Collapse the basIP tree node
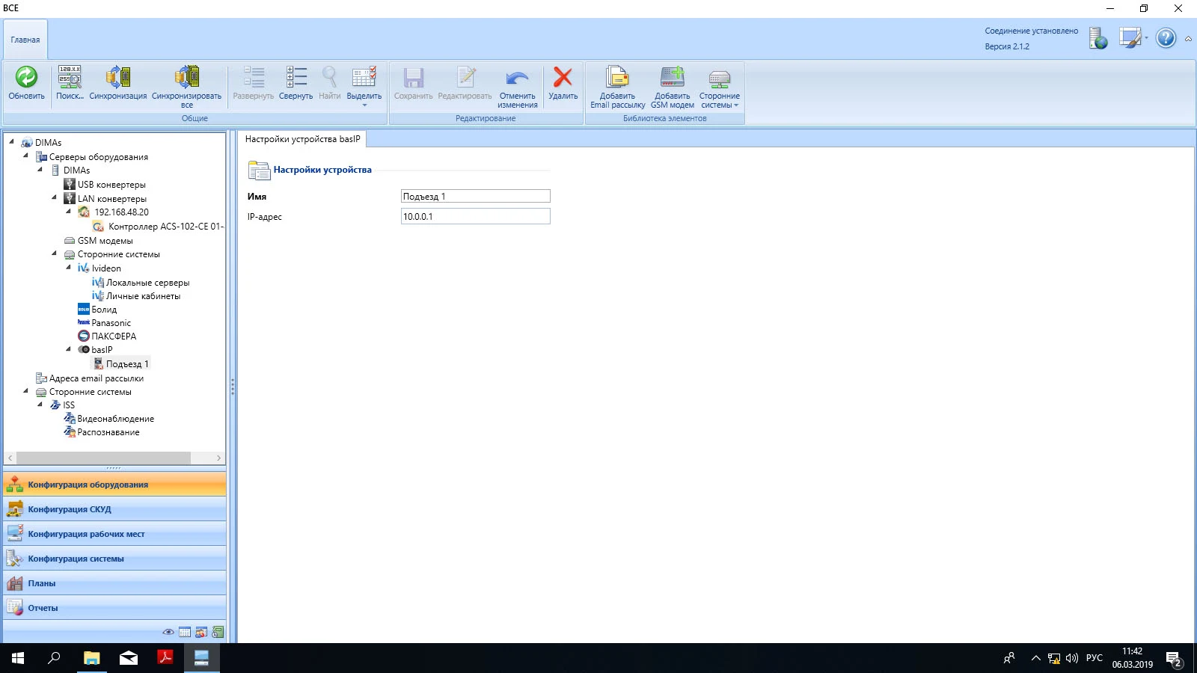The image size is (1197, 673). [69, 349]
